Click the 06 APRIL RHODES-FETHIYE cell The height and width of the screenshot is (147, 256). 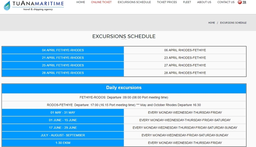click(185, 50)
